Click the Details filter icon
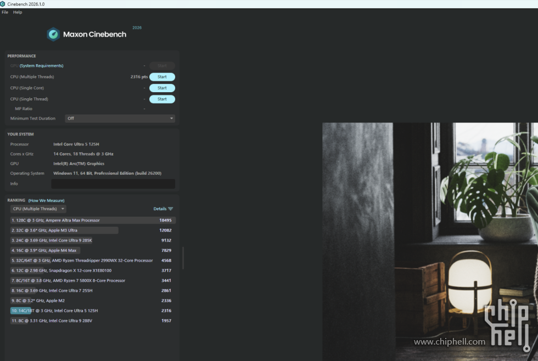Image resolution: width=538 pixels, height=361 pixels. pos(172,208)
